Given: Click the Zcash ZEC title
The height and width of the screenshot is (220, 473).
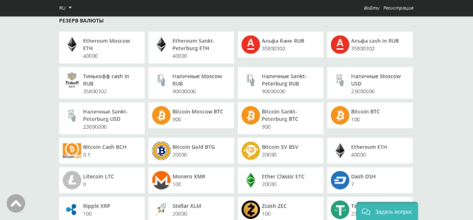Looking at the screenshot, I should point(274,206).
